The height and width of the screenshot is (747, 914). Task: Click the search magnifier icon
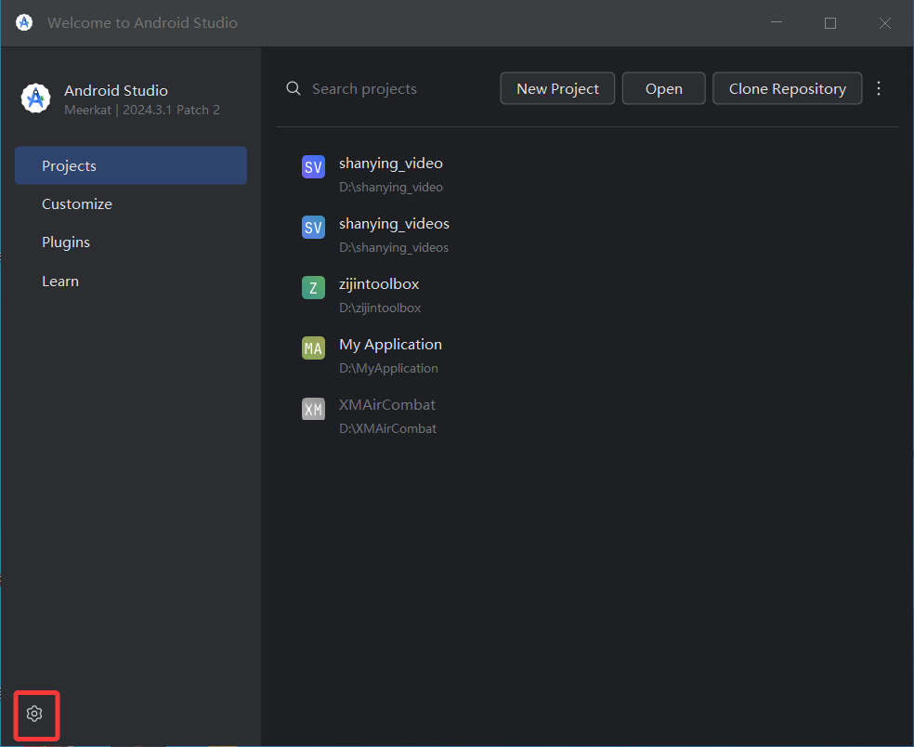[x=294, y=88]
